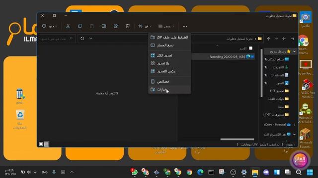Open سمة folder in navigation pane

[x=283, y=107]
